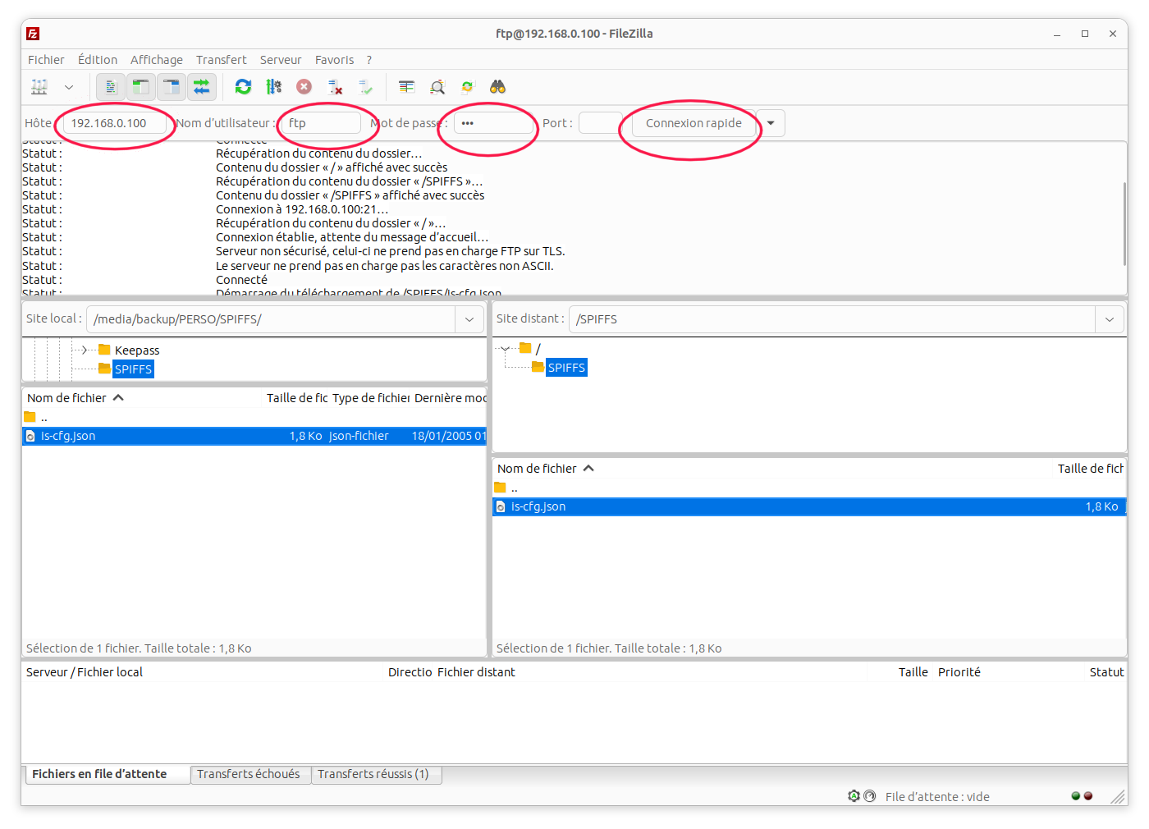
Task: Open the quick connect history dropdown
Action: [771, 123]
